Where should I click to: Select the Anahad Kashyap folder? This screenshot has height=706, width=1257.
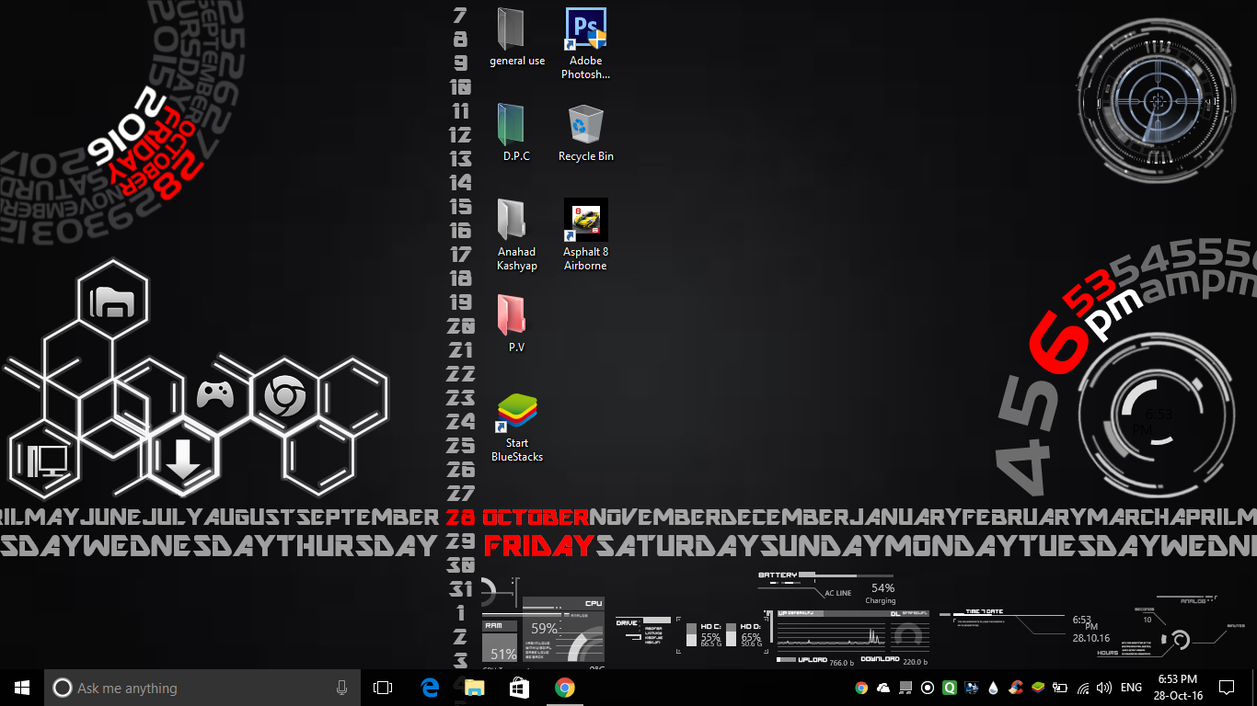coord(516,234)
